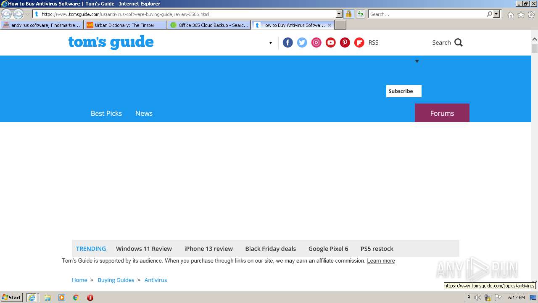Open Tom's Guide Instagram icon
Image resolution: width=538 pixels, height=303 pixels.
click(x=316, y=43)
